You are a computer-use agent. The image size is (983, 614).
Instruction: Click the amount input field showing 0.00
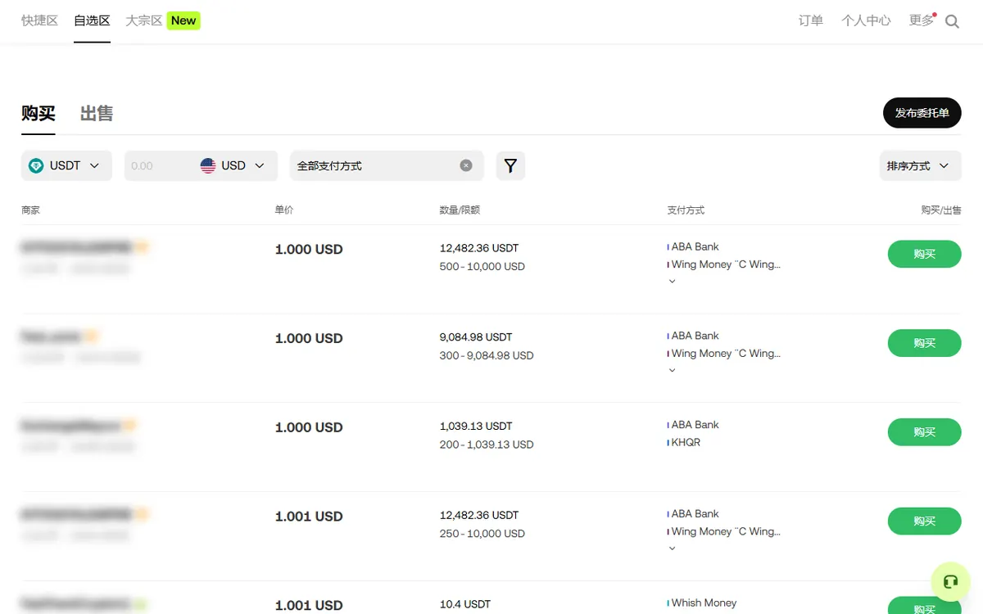pos(160,165)
